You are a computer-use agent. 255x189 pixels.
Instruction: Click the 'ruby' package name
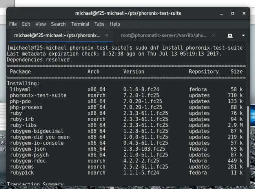point(16,113)
